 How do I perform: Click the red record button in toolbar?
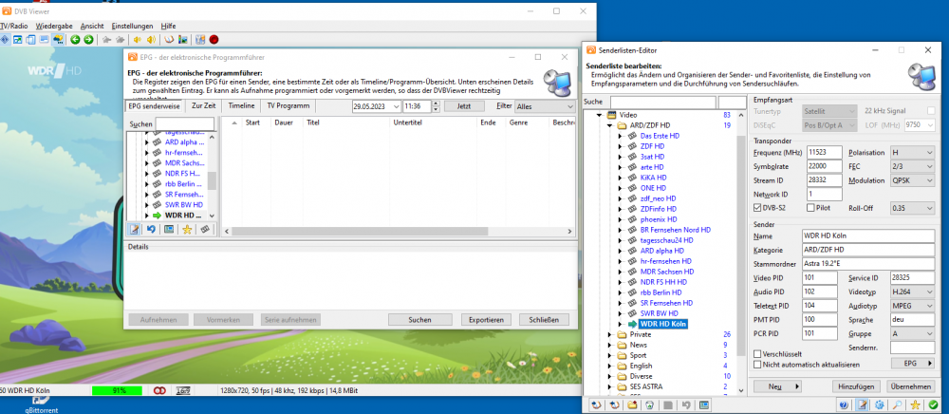point(214,39)
